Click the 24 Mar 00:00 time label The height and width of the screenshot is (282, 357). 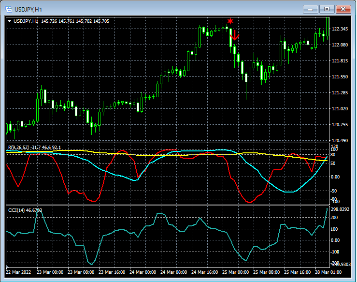[x=143, y=272]
